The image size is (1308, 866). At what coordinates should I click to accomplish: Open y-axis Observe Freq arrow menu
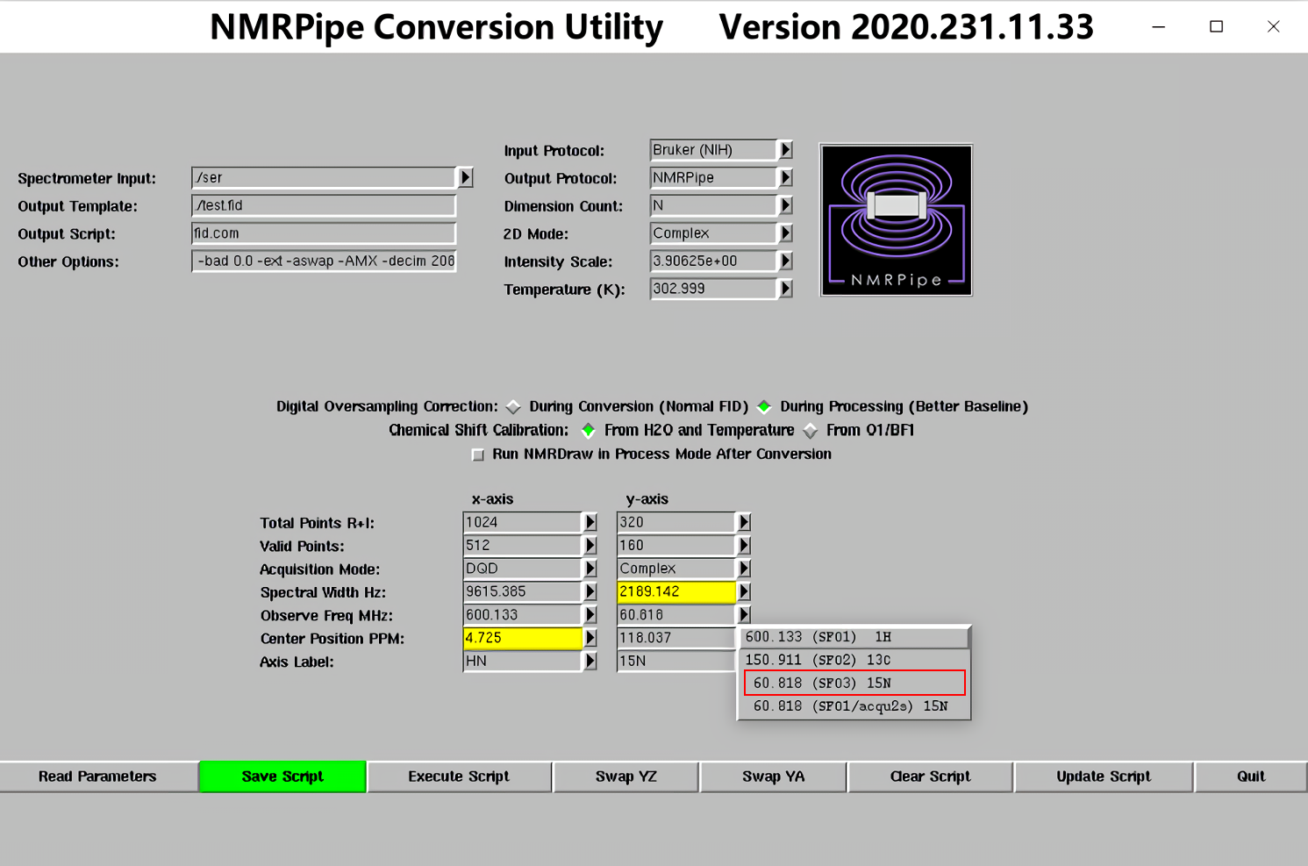pos(743,615)
